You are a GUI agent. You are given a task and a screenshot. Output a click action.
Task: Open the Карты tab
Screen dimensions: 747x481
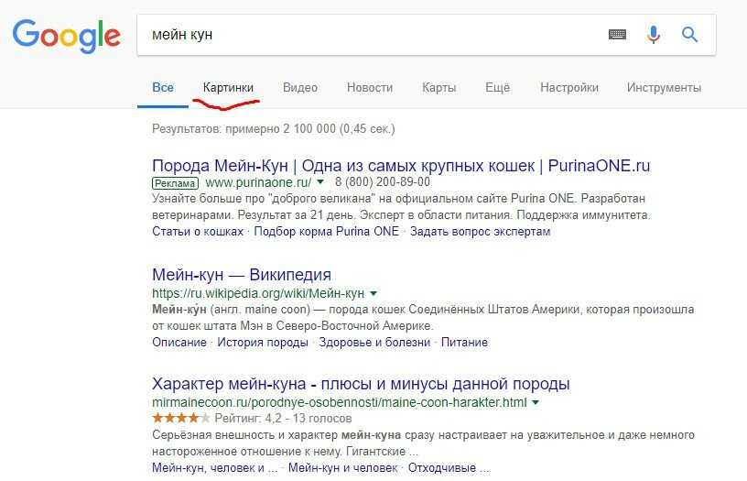tap(438, 88)
